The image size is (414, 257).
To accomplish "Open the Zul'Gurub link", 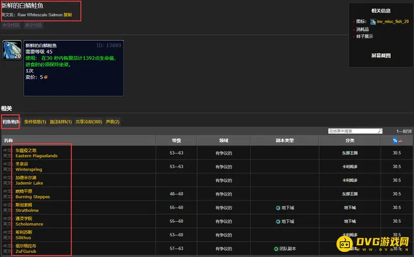I will pyautogui.click(x=25, y=251).
